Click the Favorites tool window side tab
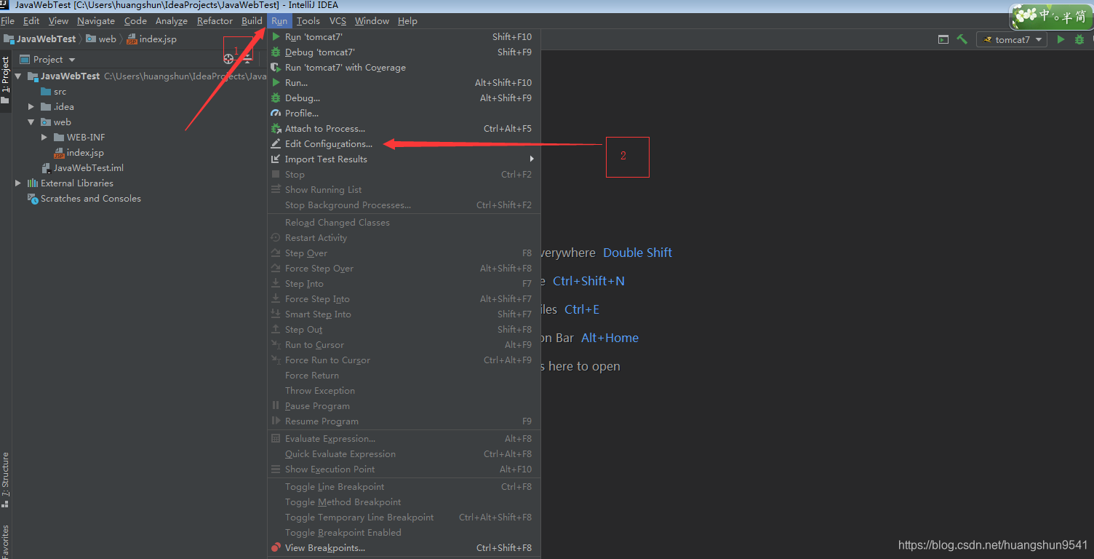Viewport: 1094px width, 559px height. pos(6,542)
